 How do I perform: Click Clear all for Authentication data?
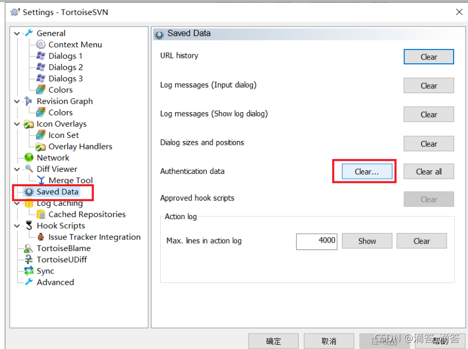429,171
